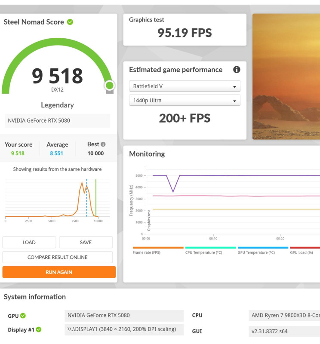Click the orange score distribution curve peak
This screenshot has height=344, width=320.
(x=82, y=183)
